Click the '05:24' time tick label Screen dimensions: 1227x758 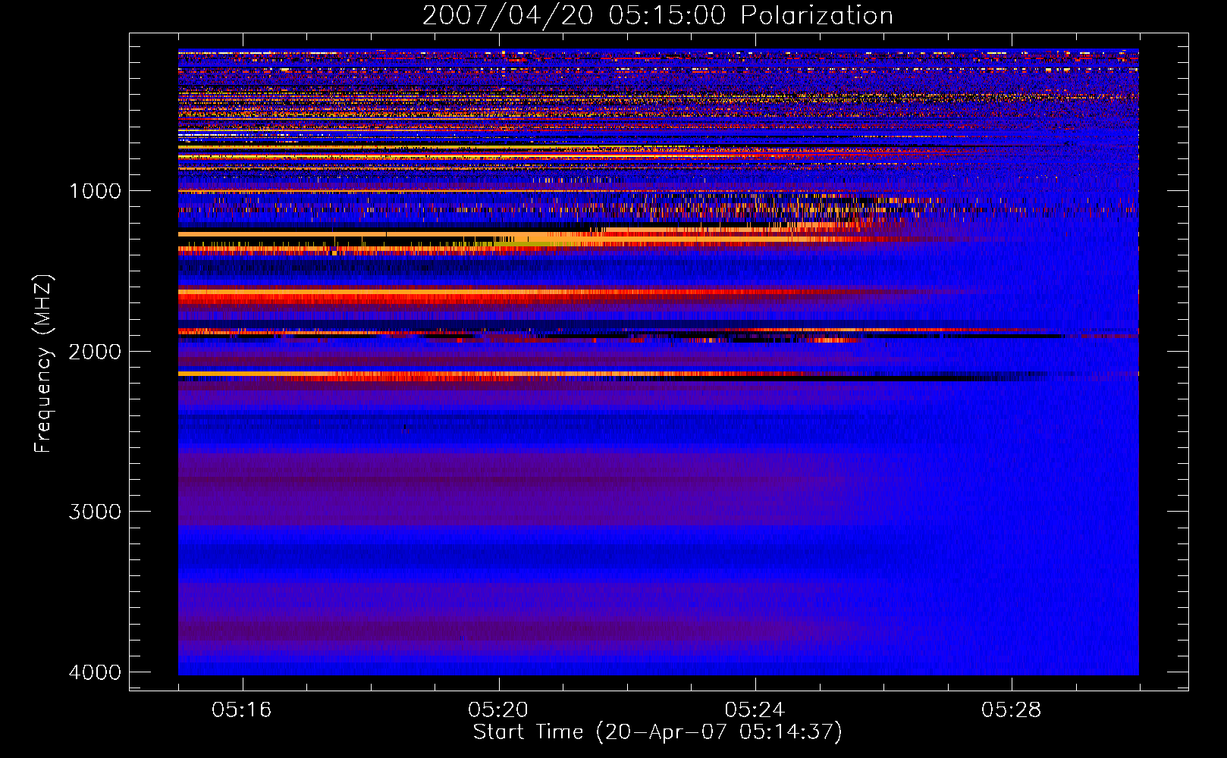point(755,709)
